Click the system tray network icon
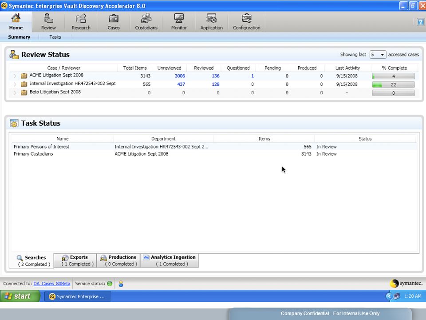Image resolution: width=426 pixels, height=320 pixels. pyautogui.click(x=397, y=296)
